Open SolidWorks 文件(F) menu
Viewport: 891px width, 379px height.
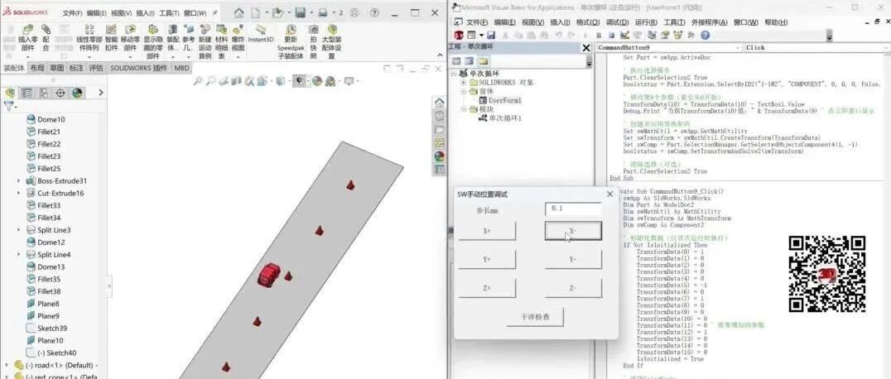click(72, 13)
